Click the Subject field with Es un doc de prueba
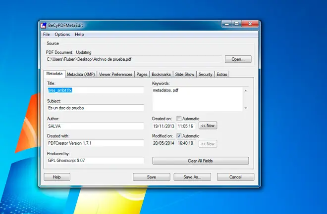327x214 pixels. coord(96,108)
